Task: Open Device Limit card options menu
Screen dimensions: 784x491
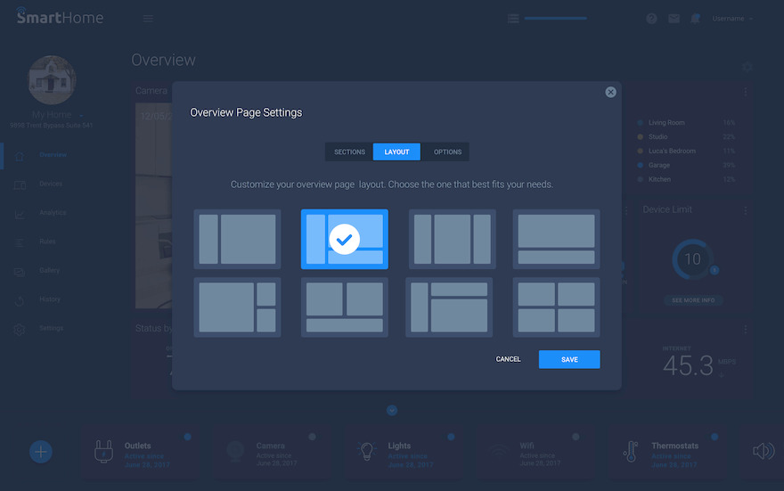Action: coord(746,211)
